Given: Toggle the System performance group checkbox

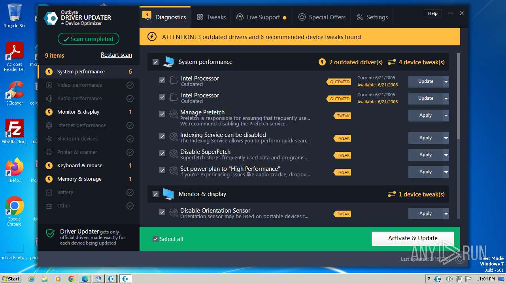Looking at the screenshot, I should 155,62.
